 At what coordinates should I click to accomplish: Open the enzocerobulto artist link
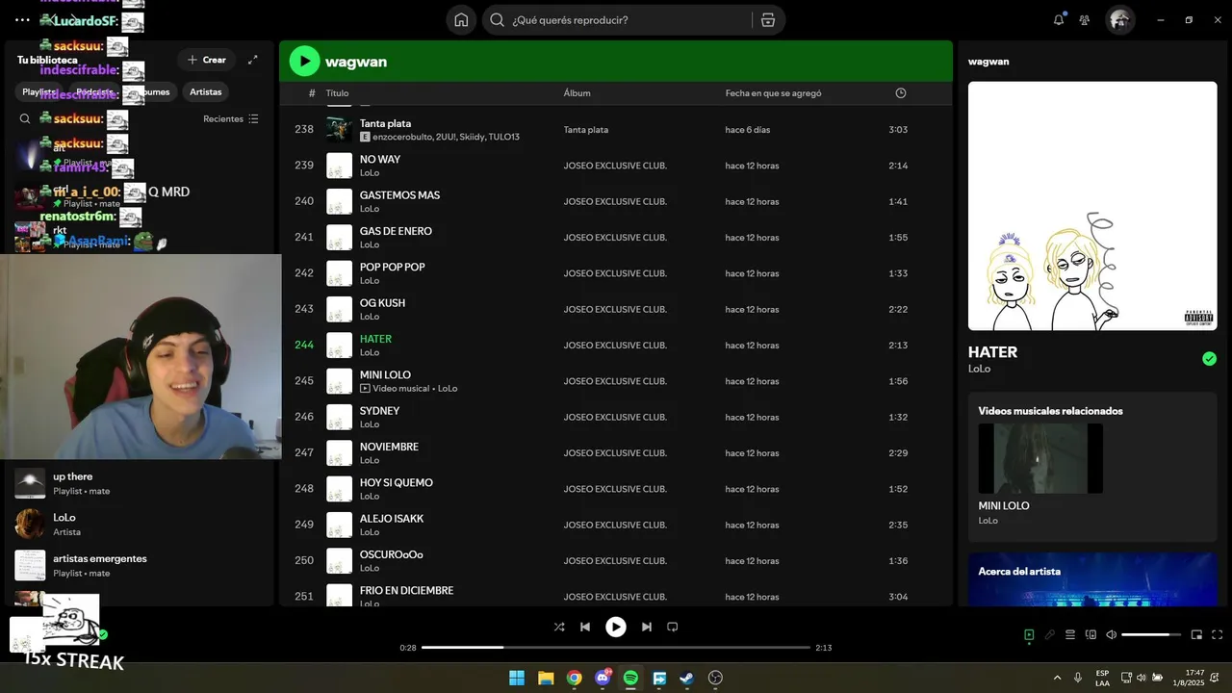point(402,137)
